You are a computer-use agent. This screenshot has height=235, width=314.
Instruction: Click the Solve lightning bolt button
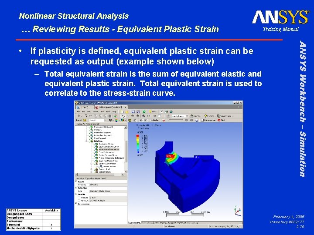(153, 112)
